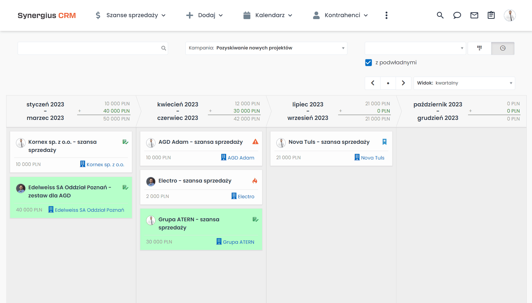The width and height of the screenshot is (532, 303).
Task: Click the warning icon on AGD Adam card
Action: (x=255, y=142)
